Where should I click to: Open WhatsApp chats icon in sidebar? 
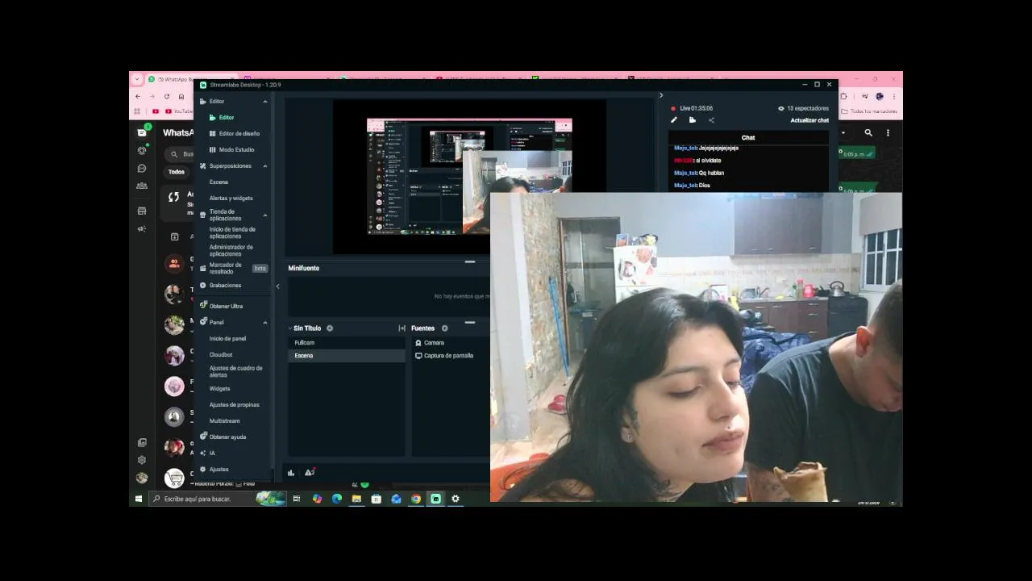142,132
